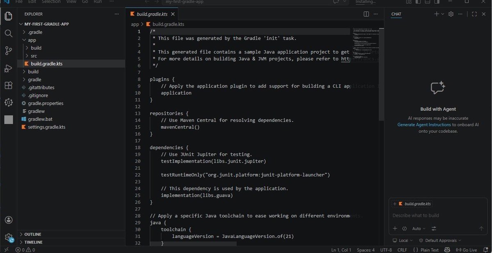Viewport: 492px width, 253px height.
Task: Focus the Describe what to build input
Action: (437, 215)
